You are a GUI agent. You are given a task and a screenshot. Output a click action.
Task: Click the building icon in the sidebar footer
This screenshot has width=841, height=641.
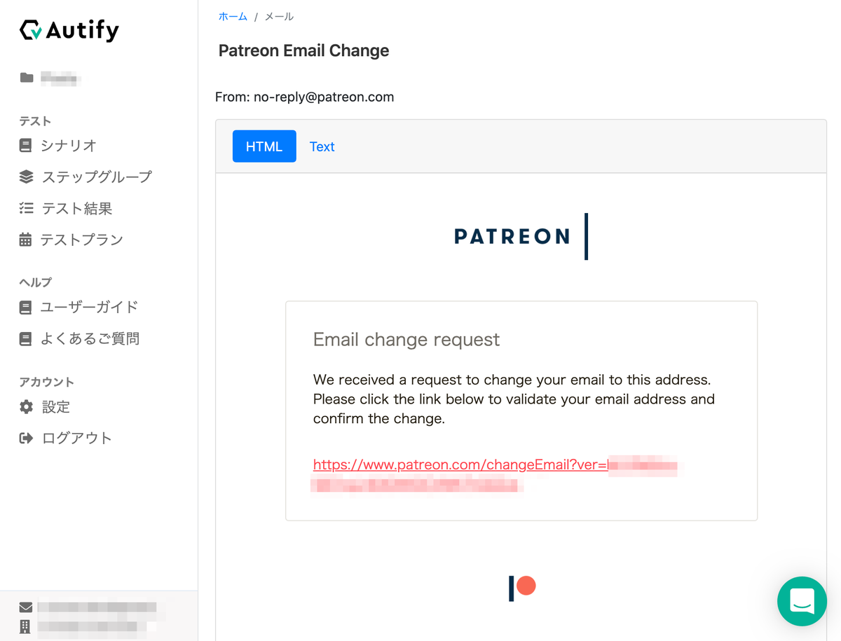pyautogui.click(x=26, y=626)
